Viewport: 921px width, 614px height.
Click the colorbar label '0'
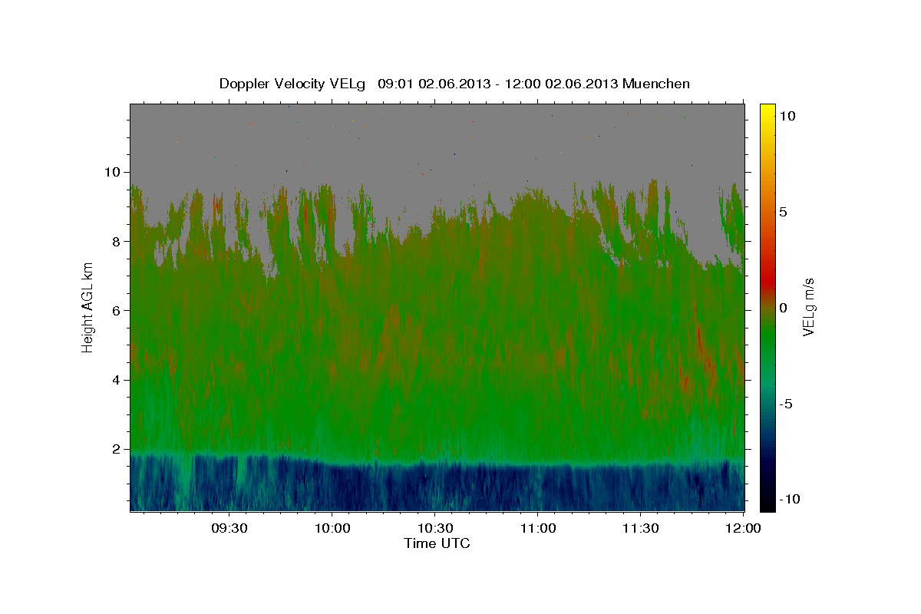[x=783, y=308]
